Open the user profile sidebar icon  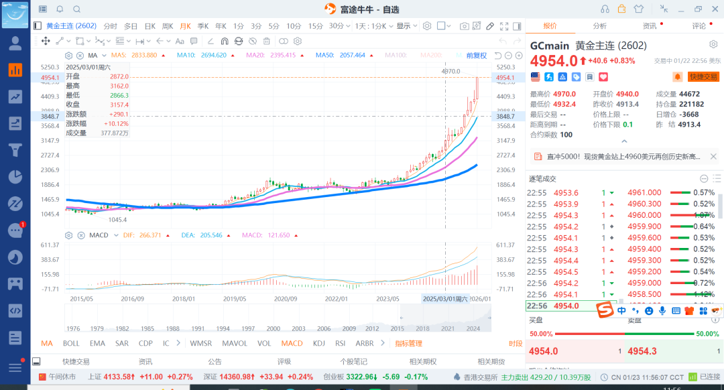click(x=15, y=44)
